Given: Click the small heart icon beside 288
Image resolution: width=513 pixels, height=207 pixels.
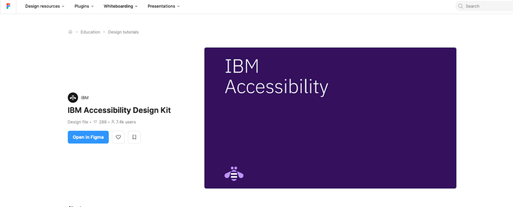Looking at the screenshot, I should (95, 122).
